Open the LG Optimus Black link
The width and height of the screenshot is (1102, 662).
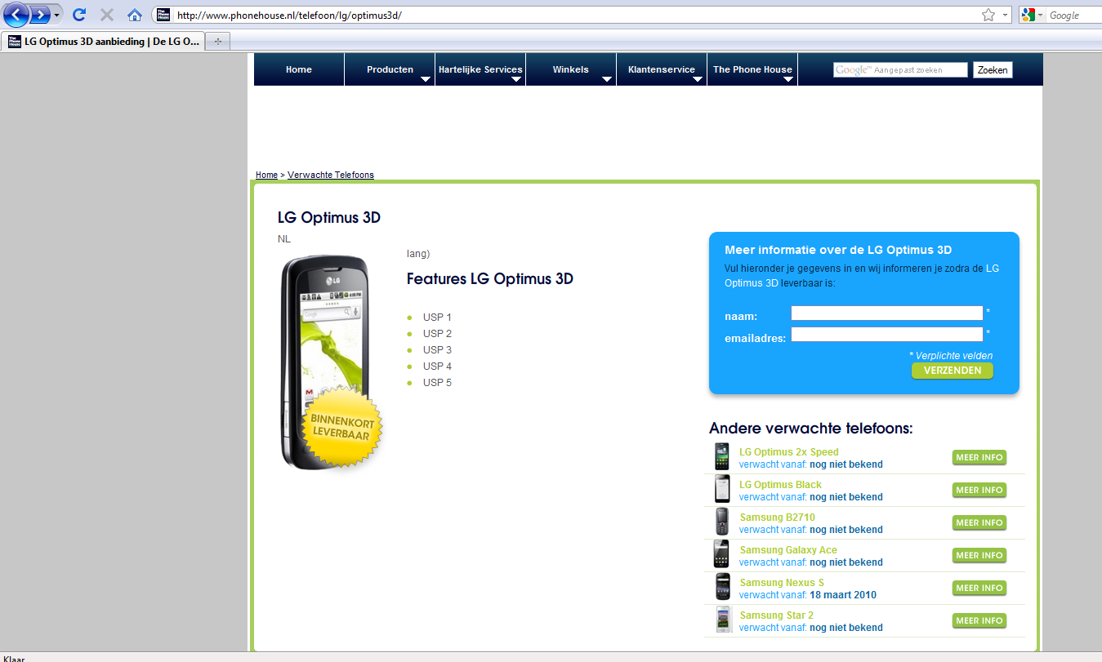(x=780, y=485)
